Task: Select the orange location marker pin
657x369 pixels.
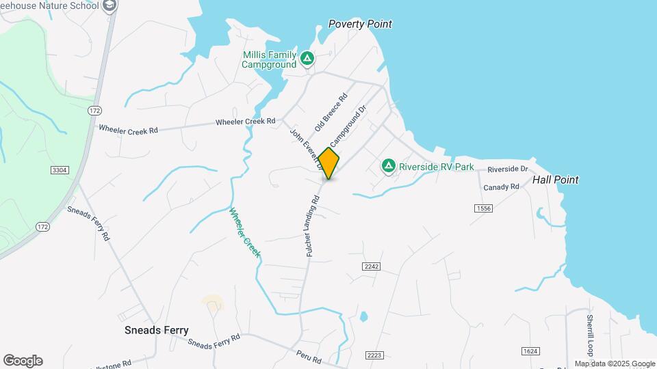Action: [x=328, y=163]
